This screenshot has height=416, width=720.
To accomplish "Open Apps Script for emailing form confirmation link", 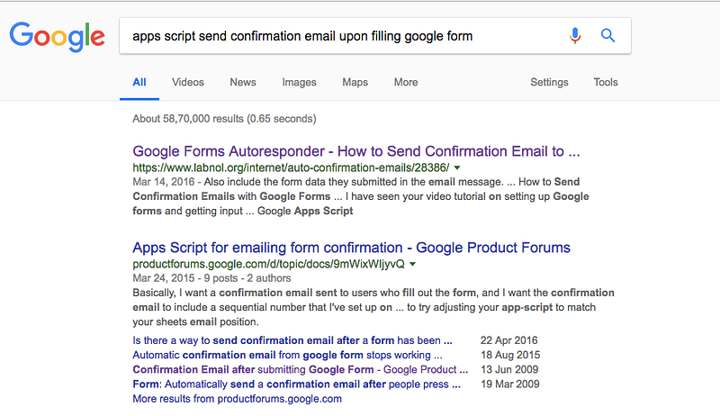I will click(351, 248).
